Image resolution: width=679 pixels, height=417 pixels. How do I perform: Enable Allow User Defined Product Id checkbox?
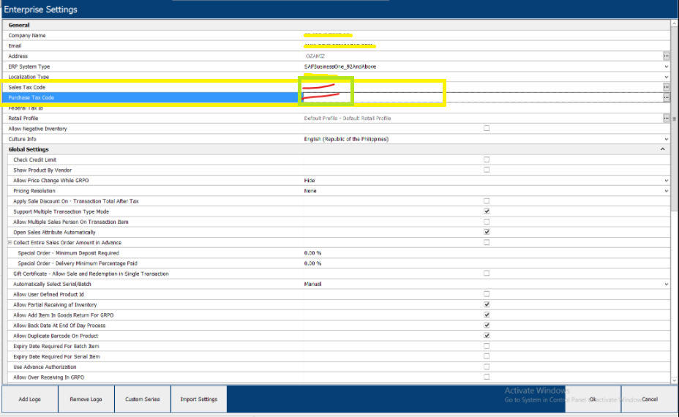click(x=487, y=294)
